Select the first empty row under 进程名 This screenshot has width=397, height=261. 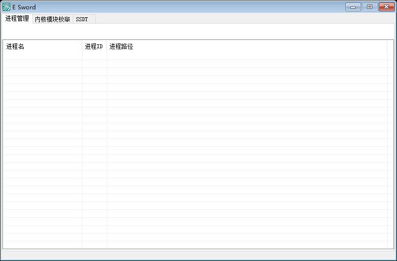coord(42,56)
